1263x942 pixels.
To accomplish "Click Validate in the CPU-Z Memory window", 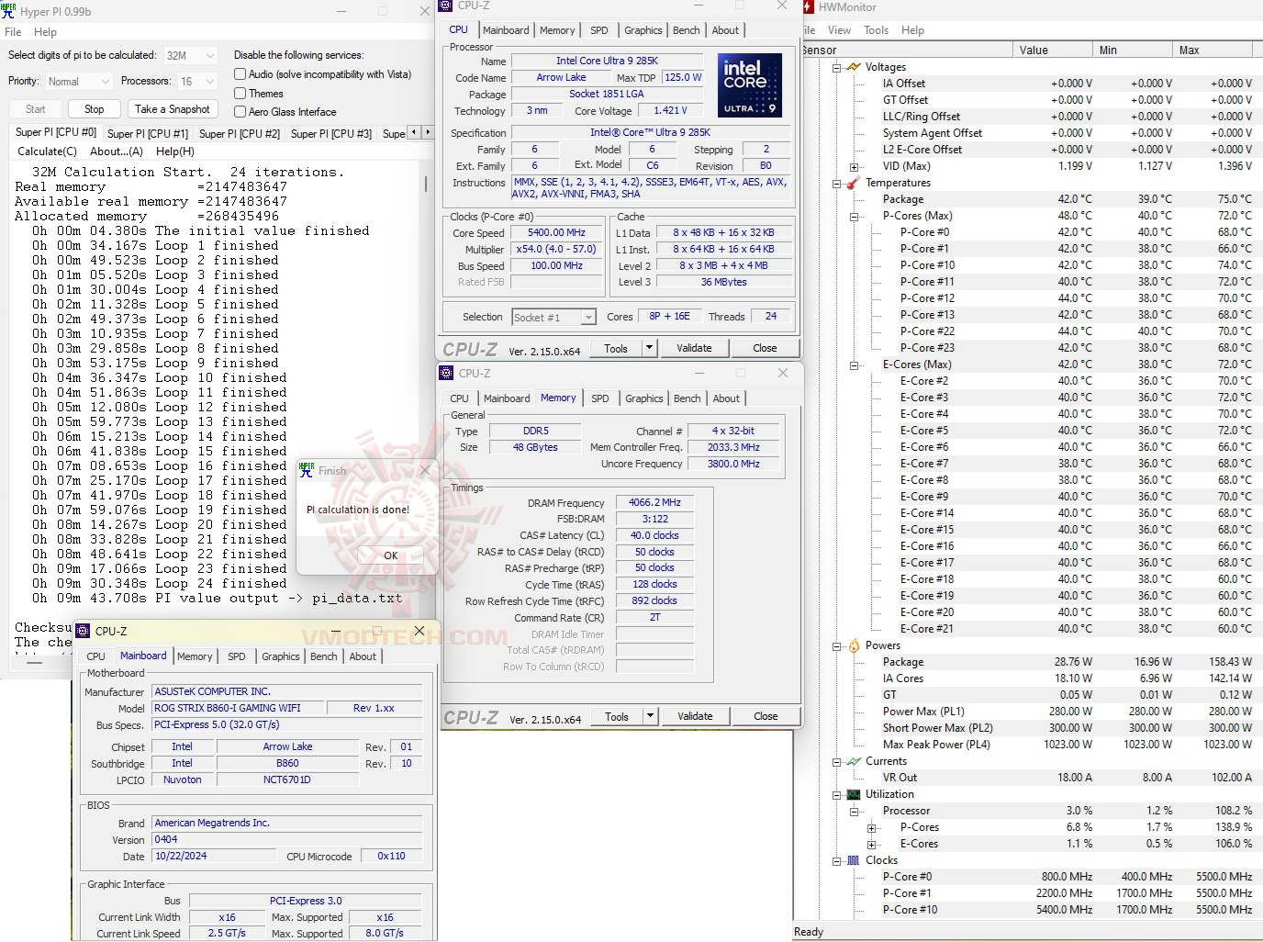I will pos(695,716).
